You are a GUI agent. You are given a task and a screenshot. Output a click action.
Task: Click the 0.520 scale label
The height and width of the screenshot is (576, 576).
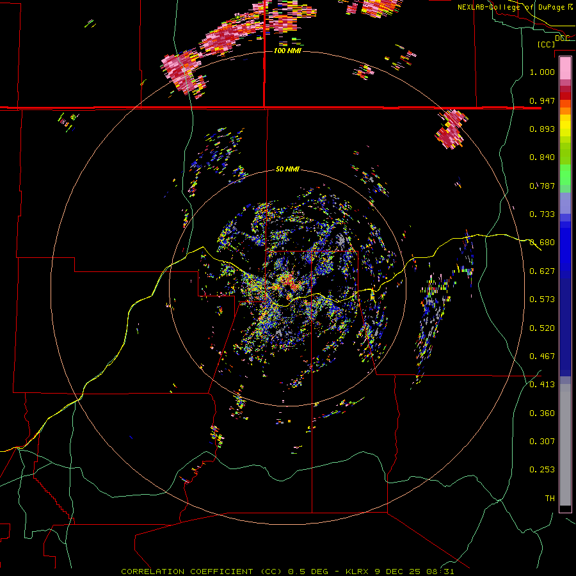point(542,328)
